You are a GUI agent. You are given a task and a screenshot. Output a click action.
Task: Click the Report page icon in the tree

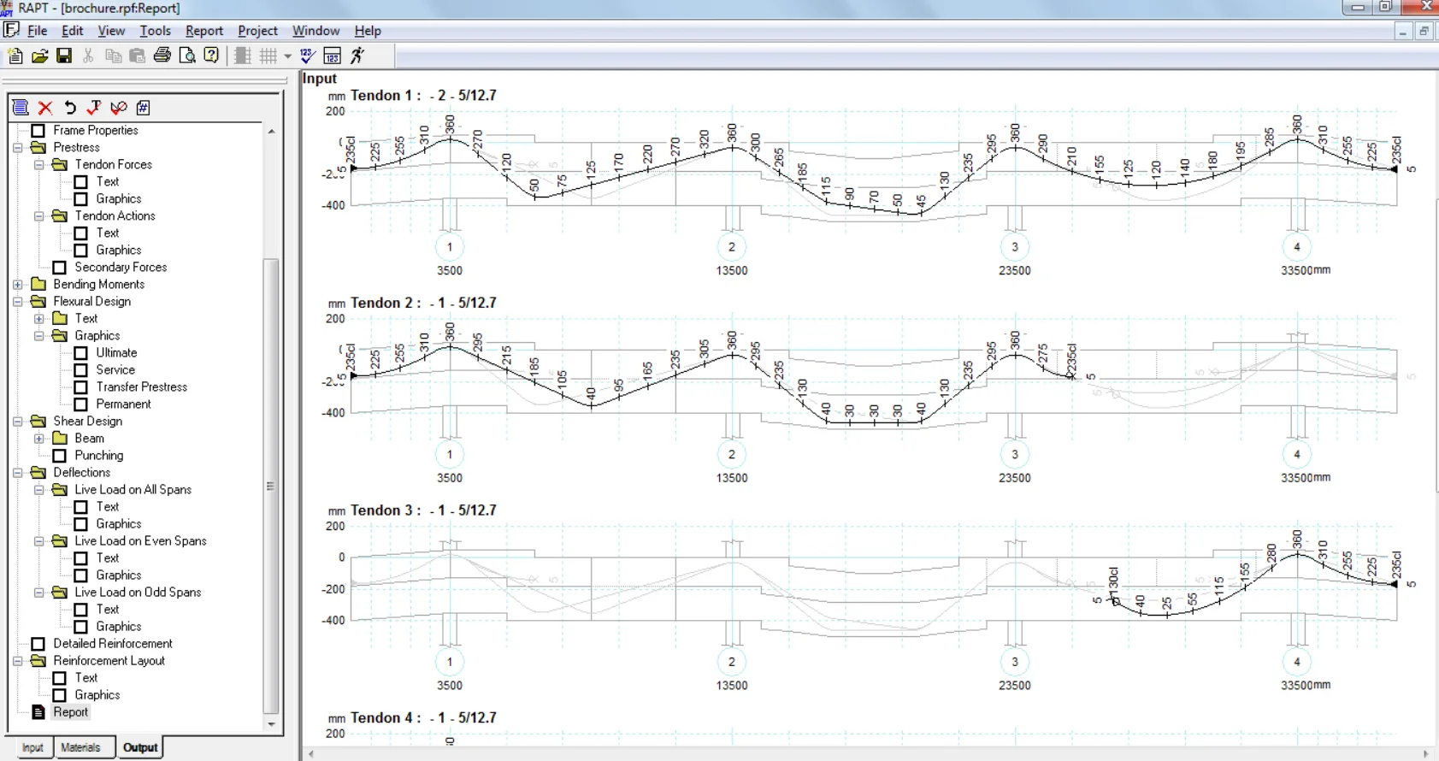(x=38, y=712)
